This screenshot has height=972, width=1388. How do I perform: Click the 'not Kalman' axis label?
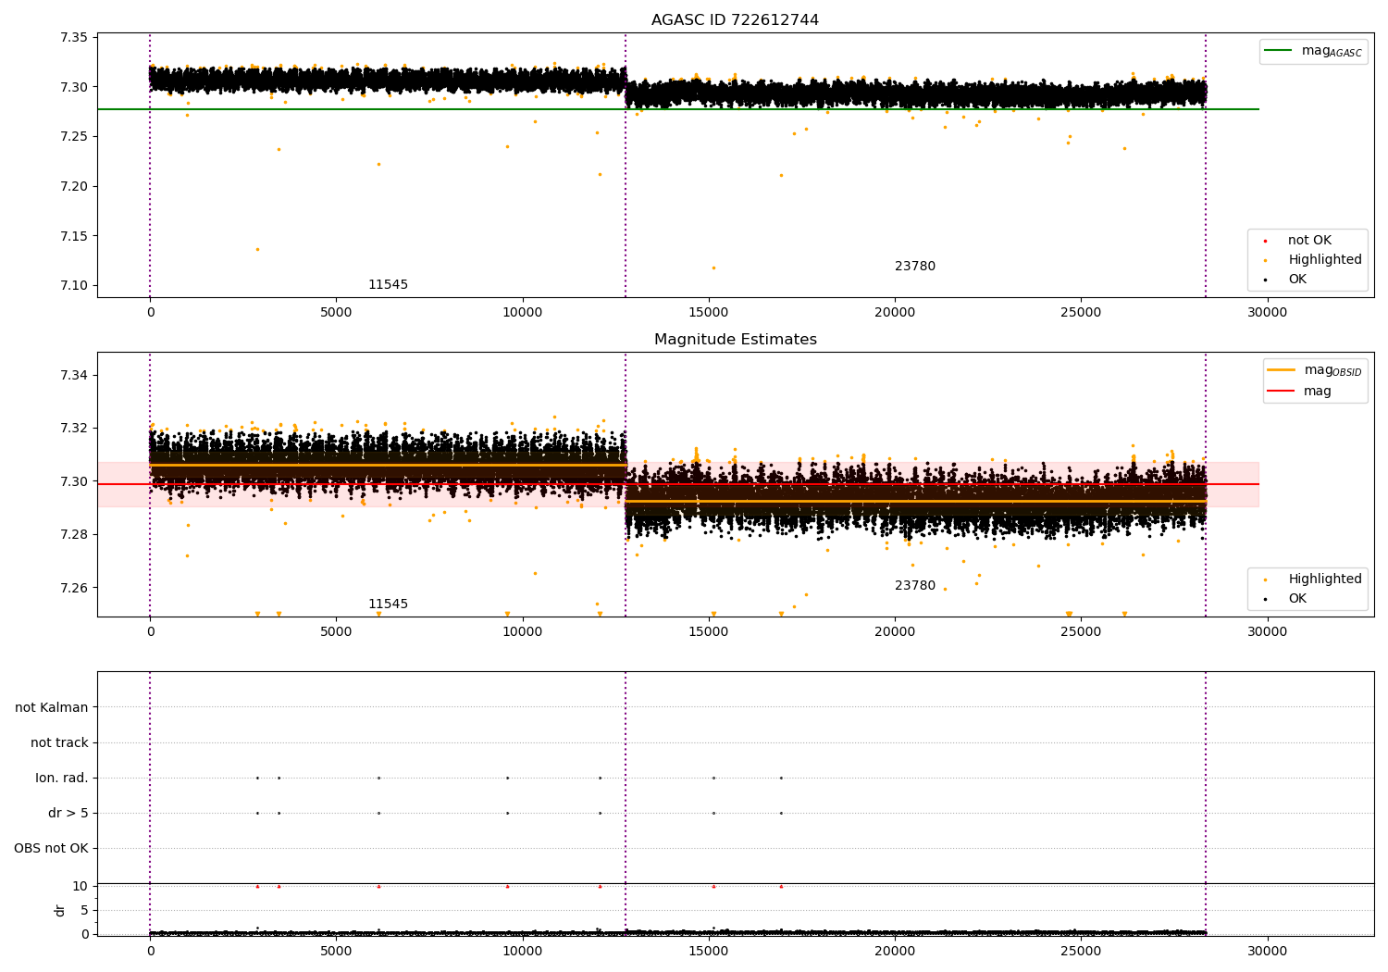pyautogui.click(x=52, y=707)
